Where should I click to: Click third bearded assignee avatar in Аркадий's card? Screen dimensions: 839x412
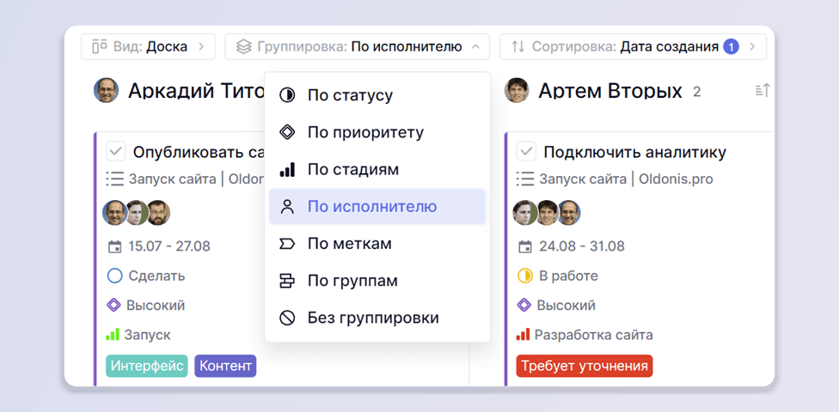click(x=159, y=212)
